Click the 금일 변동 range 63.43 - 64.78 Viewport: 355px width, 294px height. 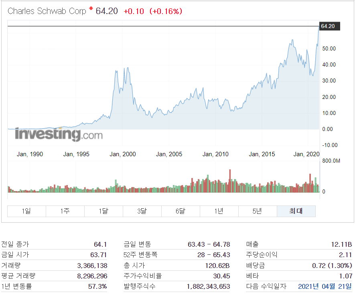click(x=209, y=244)
